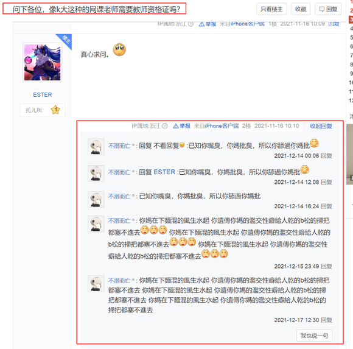
Task: Click the iPhone客户端 link in 2楼 header
Action: (222, 126)
